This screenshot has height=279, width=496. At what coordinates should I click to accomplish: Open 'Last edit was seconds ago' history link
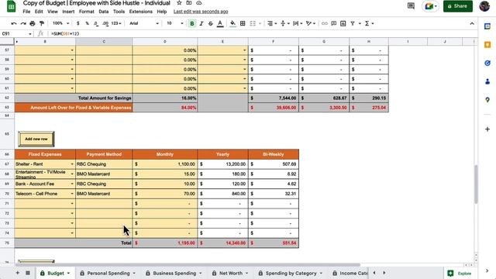201,12
